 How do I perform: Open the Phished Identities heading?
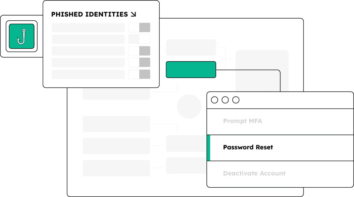click(89, 14)
